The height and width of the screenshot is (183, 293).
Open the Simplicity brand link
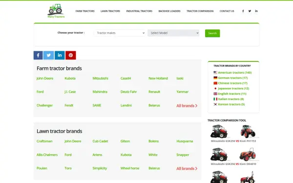click(100, 168)
